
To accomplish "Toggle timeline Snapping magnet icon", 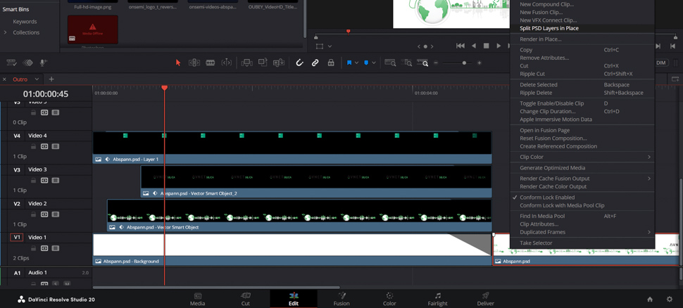I will coord(299,63).
